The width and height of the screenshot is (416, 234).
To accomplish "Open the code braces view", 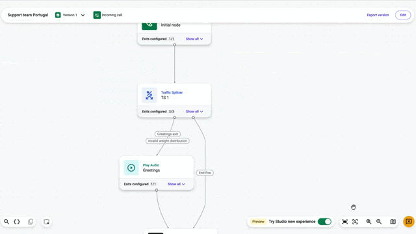I will click(17, 222).
